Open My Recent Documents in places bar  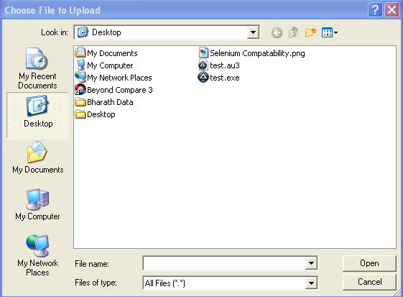pos(37,68)
